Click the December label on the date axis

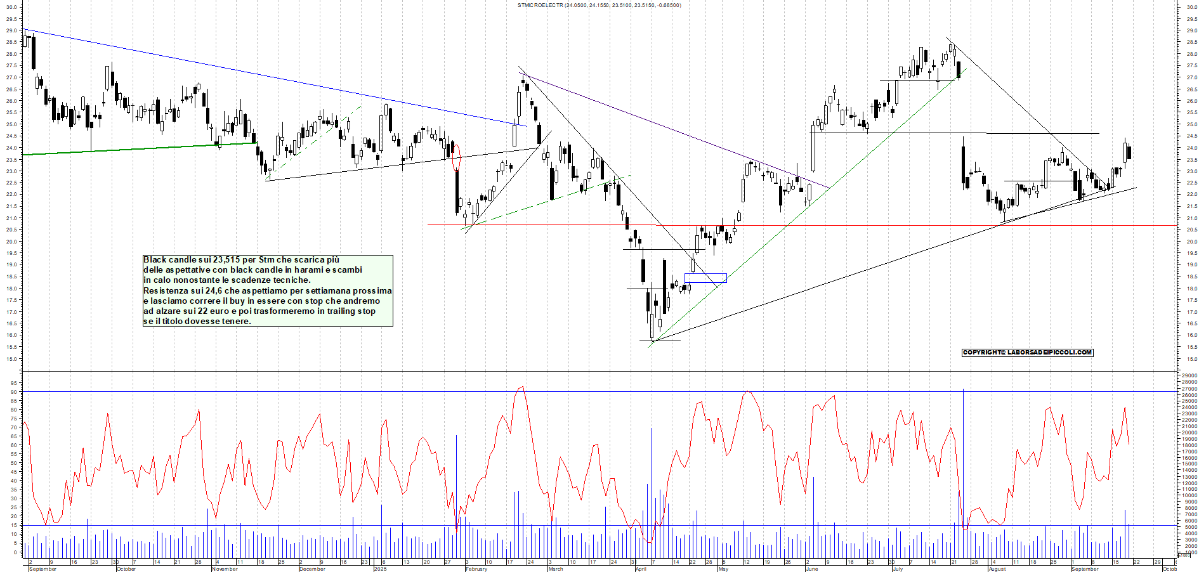click(x=312, y=569)
